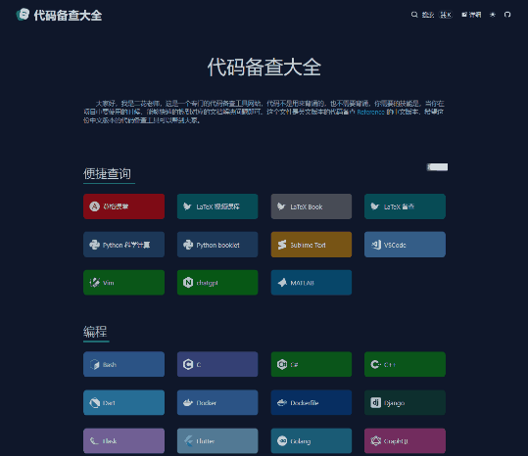Open the Dockerfile card
Viewport: 528px width, 456px height.
(312, 402)
